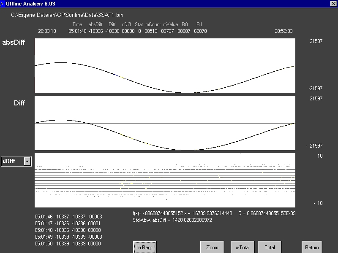Click the absDiff column header

(95, 24)
